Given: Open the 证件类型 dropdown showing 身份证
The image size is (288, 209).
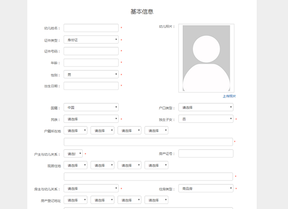Looking at the screenshot, I should 91,40.
